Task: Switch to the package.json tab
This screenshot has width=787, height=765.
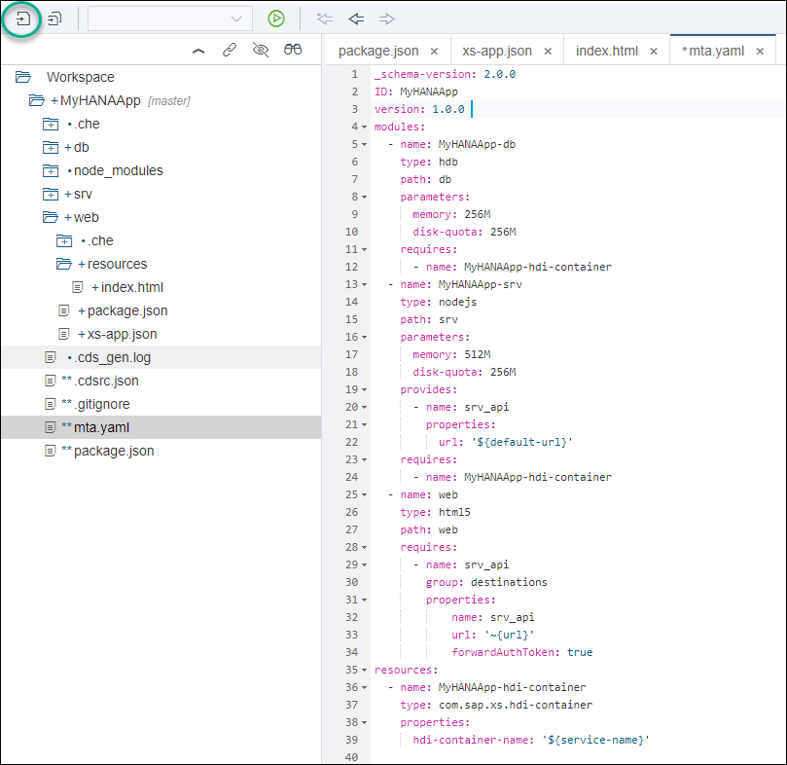Action: pos(378,51)
